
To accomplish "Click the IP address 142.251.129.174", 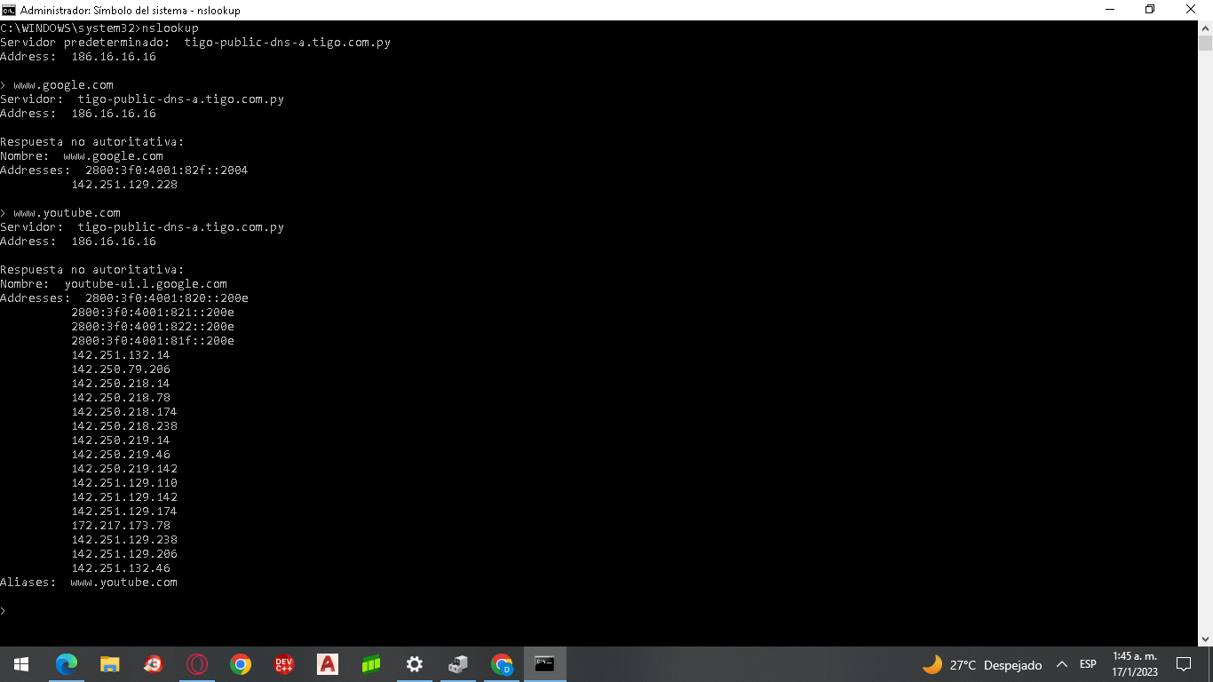I will (124, 511).
